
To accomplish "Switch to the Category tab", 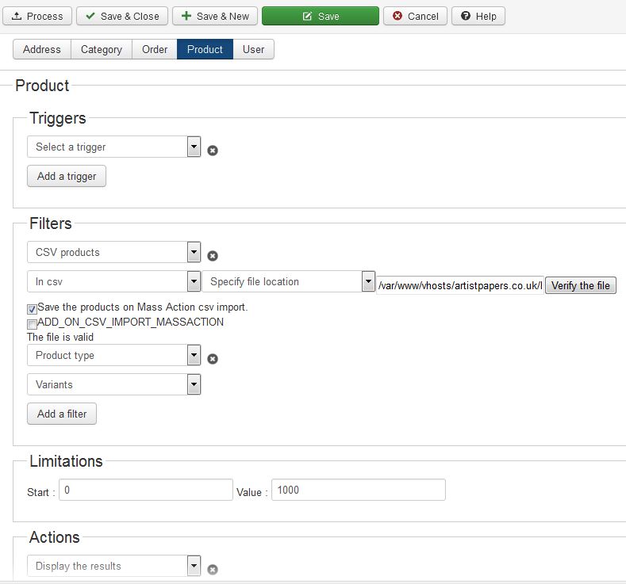I will 102,49.
